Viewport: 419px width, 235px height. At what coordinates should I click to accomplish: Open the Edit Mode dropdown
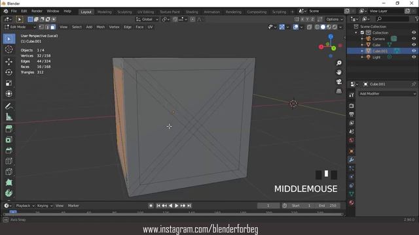20,27
